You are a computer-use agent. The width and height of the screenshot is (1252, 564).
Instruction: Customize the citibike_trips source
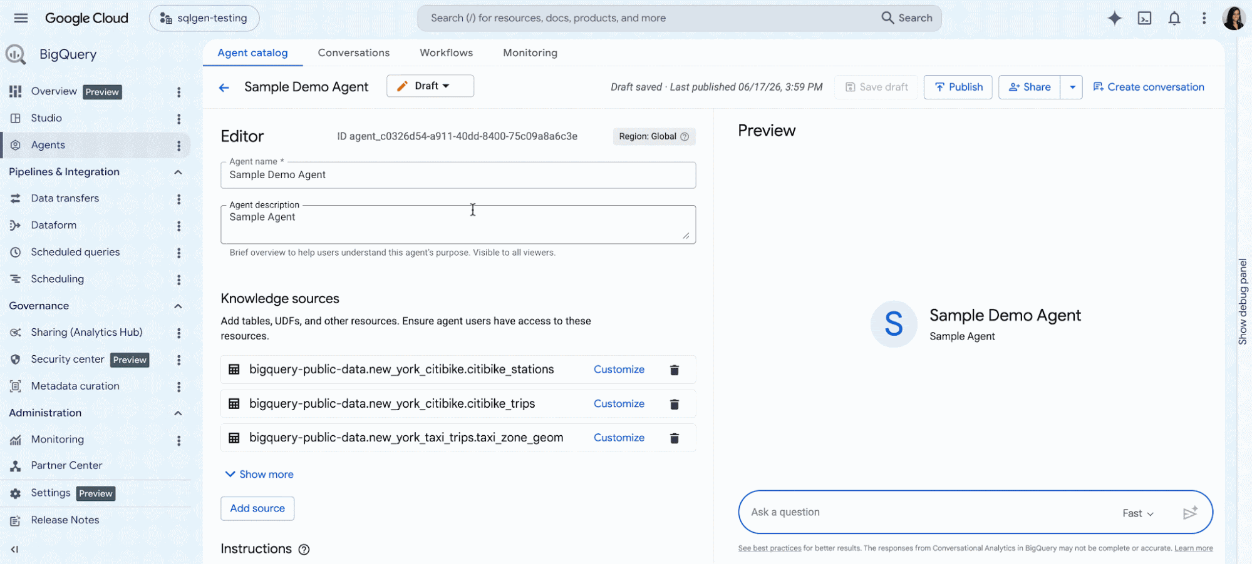(x=619, y=404)
